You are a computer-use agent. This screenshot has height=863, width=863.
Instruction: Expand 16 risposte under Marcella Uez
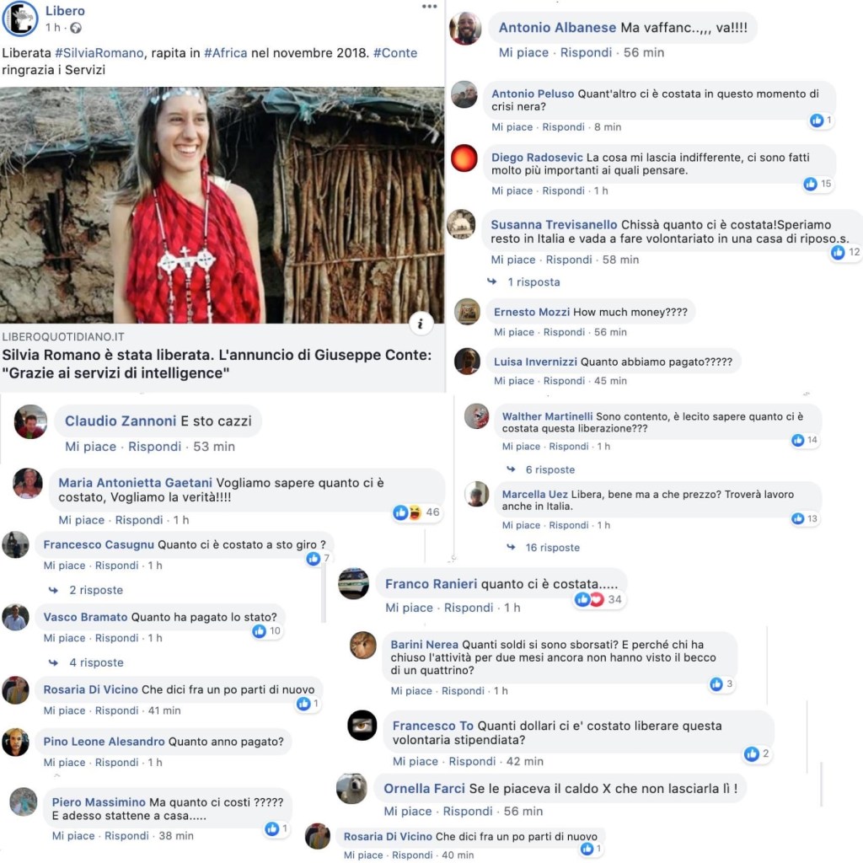click(553, 548)
